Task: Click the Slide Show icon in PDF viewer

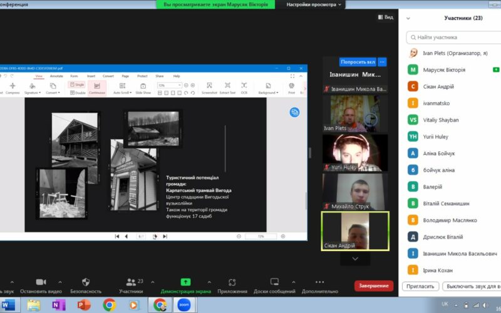Action: pos(143,86)
